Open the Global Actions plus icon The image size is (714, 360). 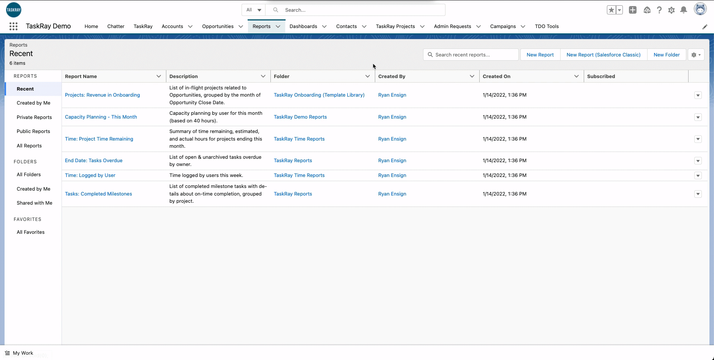click(633, 10)
